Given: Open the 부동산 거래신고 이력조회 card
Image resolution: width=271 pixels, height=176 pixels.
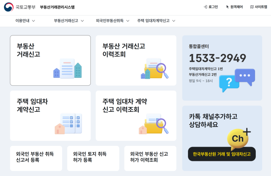Looking at the screenshot, I should (136, 60).
